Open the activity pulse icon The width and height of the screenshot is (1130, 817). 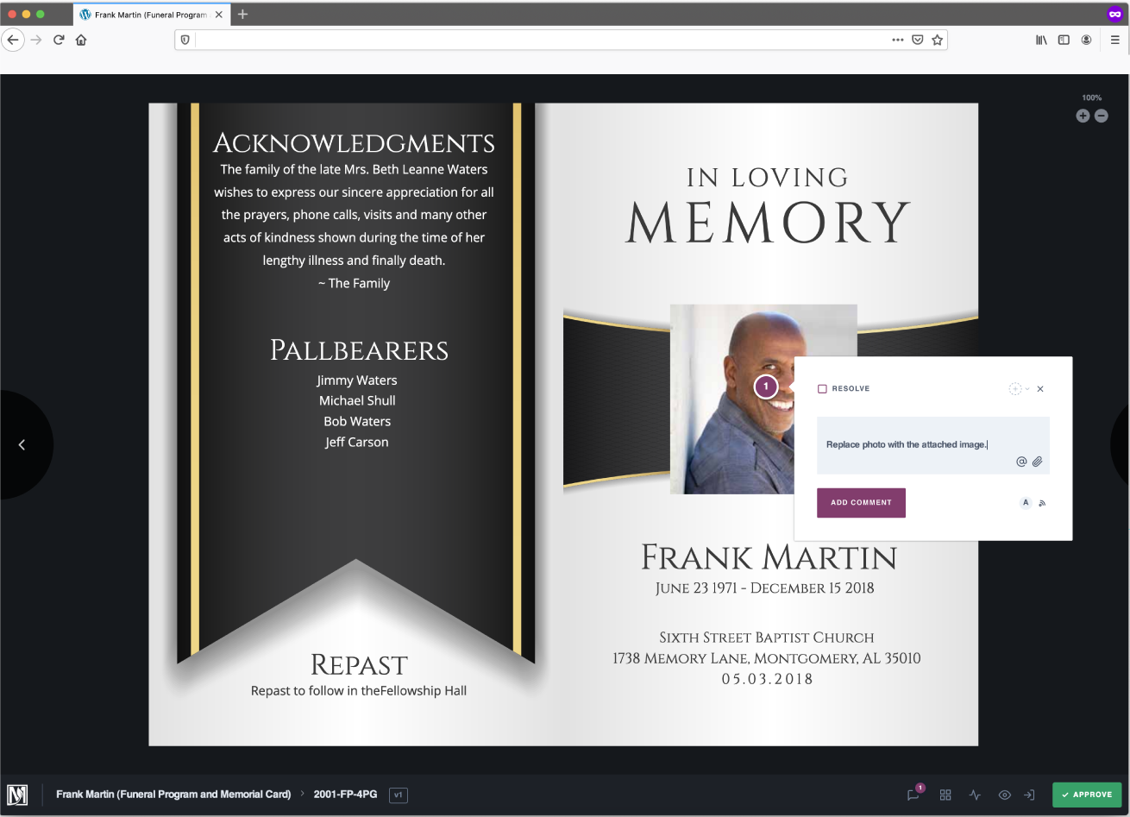(x=975, y=795)
